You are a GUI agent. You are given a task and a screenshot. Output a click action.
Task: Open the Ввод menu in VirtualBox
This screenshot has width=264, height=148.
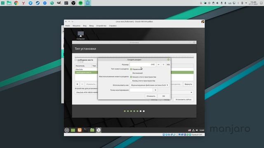[92, 25]
